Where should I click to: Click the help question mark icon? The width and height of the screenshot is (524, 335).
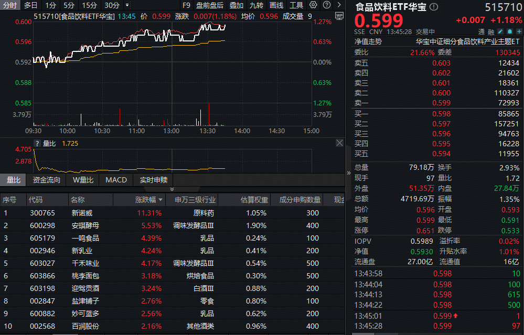pos(328,5)
